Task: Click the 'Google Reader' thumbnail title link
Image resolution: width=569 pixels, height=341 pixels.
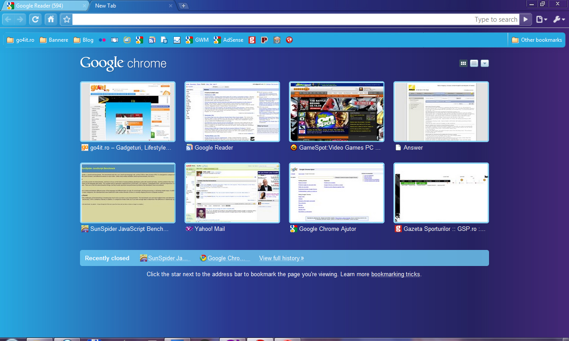Action: (x=214, y=147)
